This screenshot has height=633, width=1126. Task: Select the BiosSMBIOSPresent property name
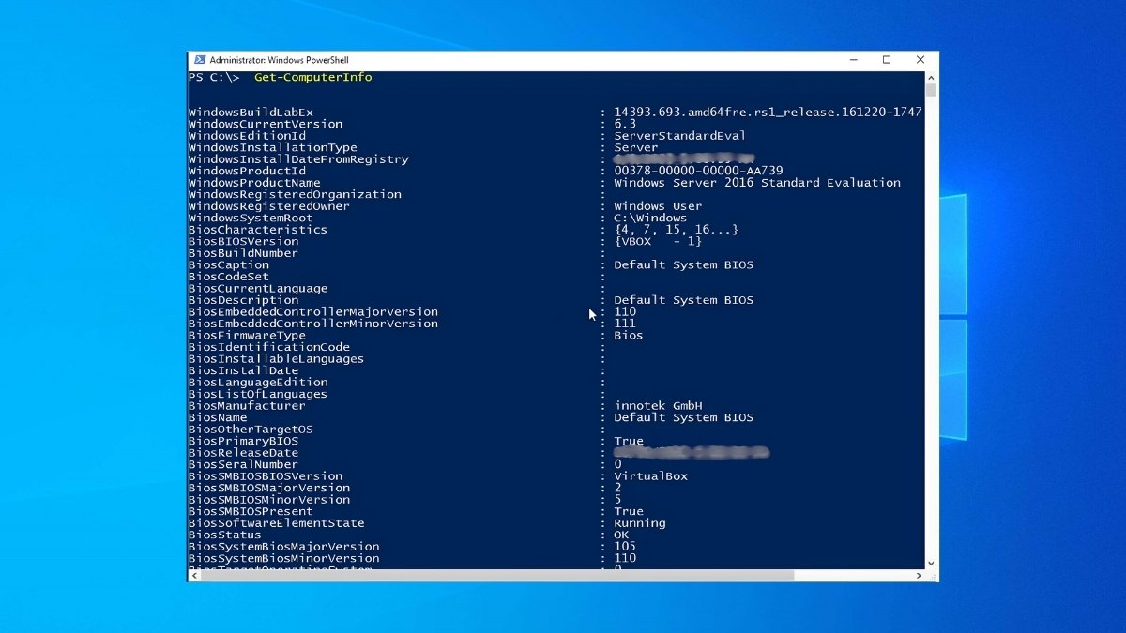[x=251, y=511]
